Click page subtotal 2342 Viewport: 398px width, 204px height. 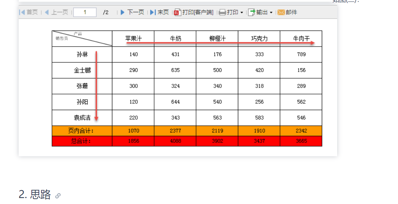point(301,131)
